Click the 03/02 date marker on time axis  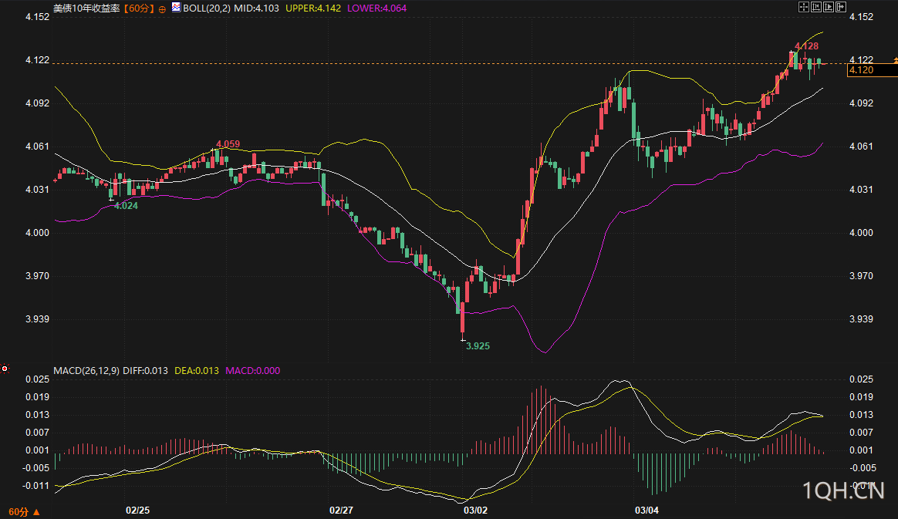click(474, 511)
